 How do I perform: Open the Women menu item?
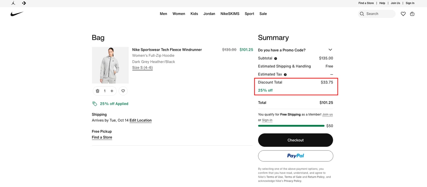pyautogui.click(x=178, y=14)
